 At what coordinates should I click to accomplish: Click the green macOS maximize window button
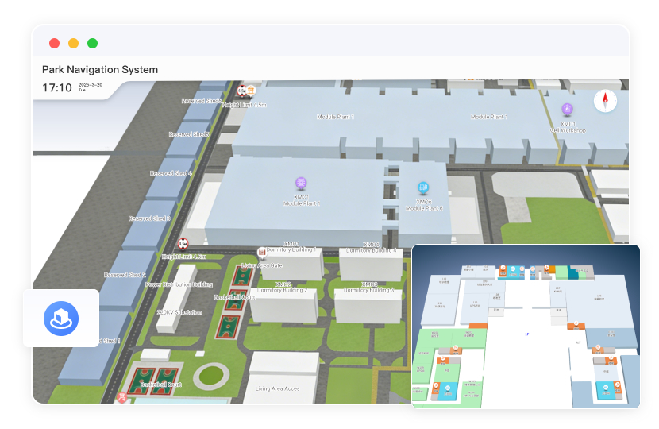pos(92,44)
